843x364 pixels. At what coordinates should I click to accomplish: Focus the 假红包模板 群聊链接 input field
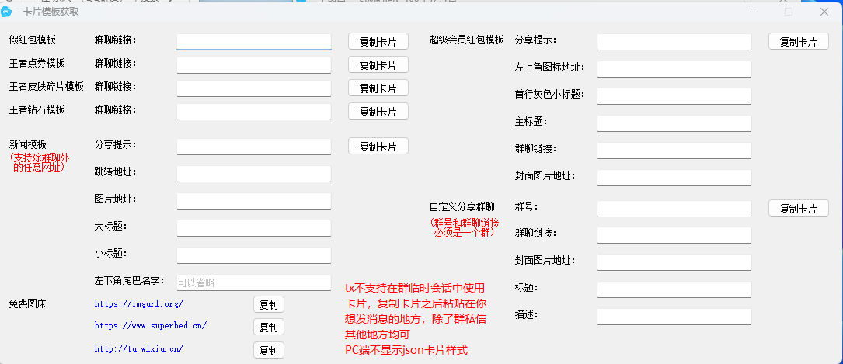[x=253, y=41]
